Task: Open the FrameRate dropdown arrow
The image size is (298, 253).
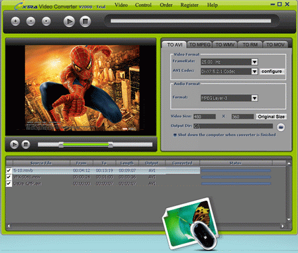Action: (x=254, y=62)
